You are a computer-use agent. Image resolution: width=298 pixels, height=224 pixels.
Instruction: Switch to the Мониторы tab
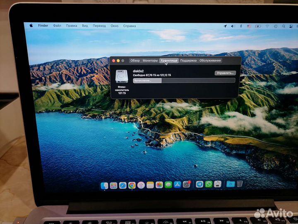point(150,61)
